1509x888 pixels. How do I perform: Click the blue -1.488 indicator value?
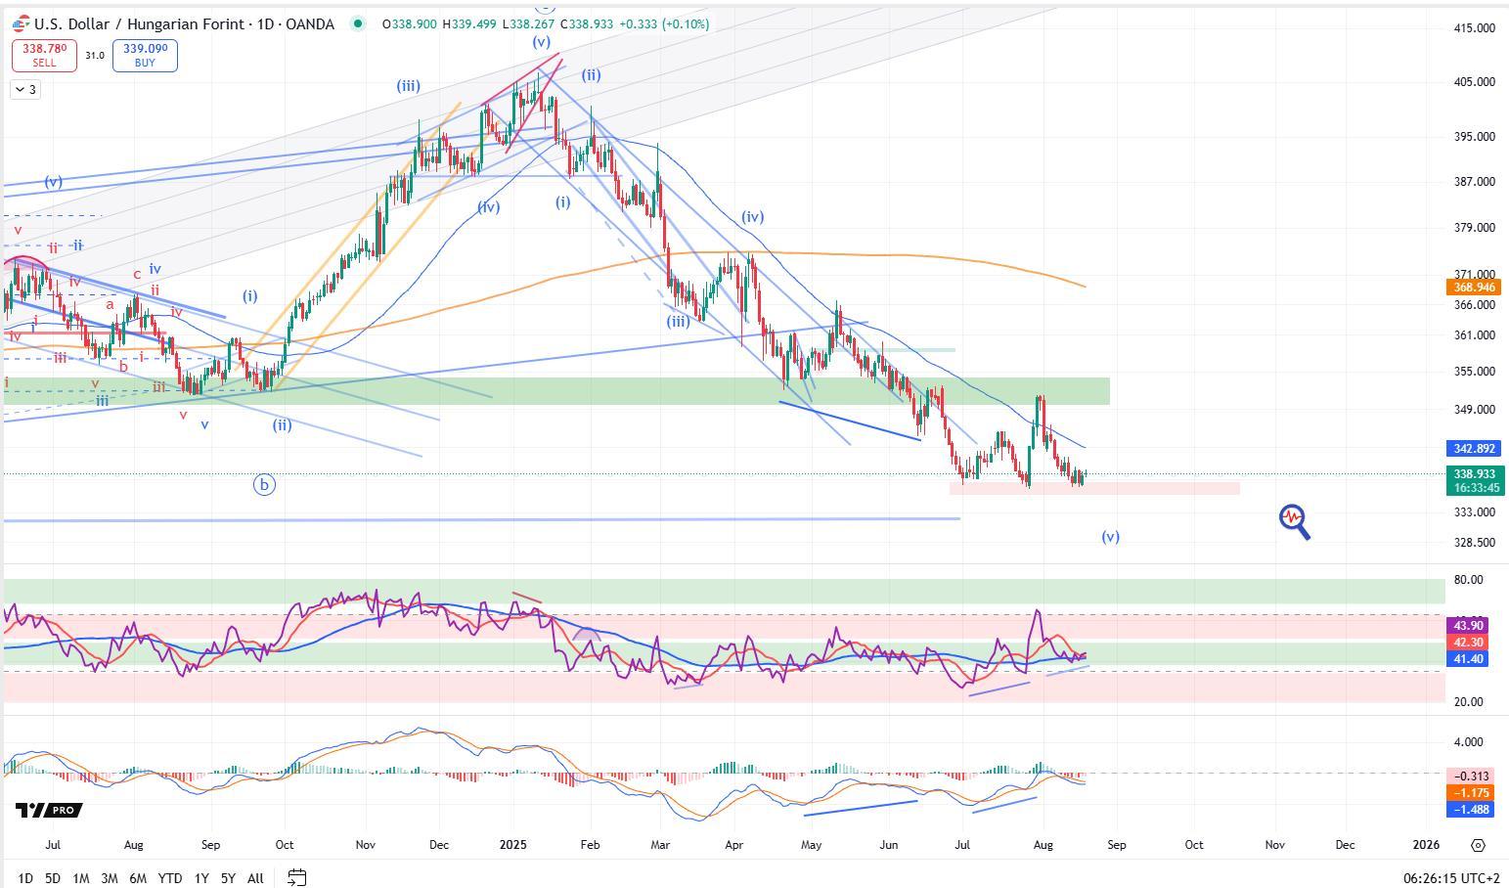[x=1470, y=810]
